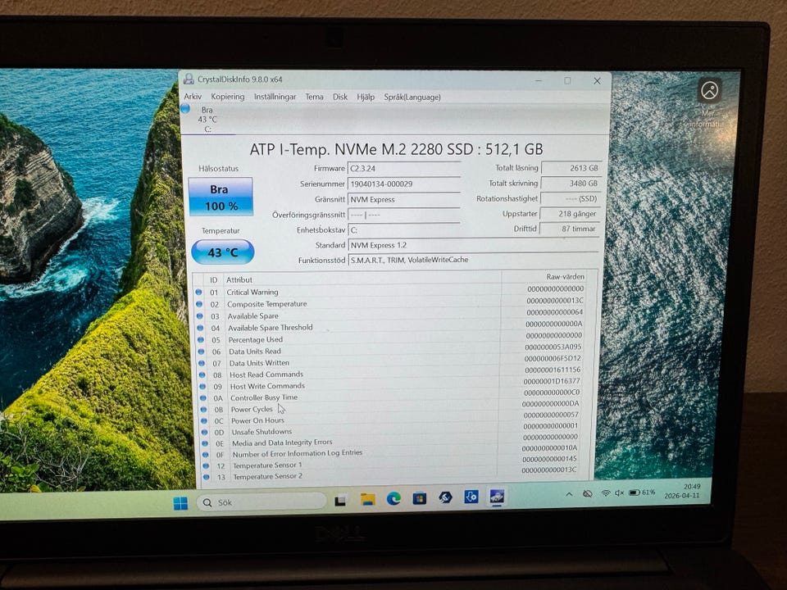This screenshot has height=590, width=787.
Task: Open Microsoft Edge from the taskbar
Action: pyautogui.click(x=394, y=499)
